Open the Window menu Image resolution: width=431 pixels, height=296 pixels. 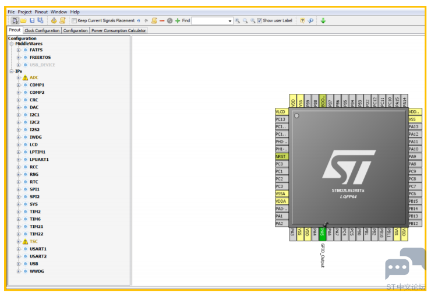(59, 12)
